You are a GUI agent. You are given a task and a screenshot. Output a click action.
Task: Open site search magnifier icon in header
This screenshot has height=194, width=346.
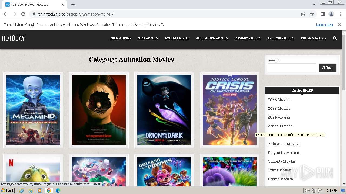[x=335, y=38]
